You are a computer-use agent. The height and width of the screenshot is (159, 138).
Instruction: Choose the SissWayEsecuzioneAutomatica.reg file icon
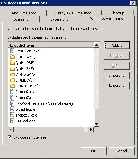pos(12,103)
